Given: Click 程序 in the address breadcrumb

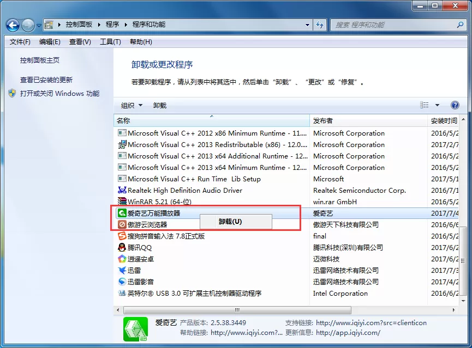Looking at the screenshot, I should pos(112,25).
